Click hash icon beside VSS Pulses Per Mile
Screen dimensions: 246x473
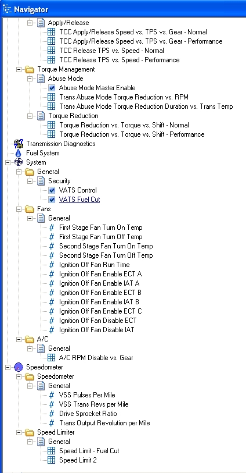pos(52,395)
